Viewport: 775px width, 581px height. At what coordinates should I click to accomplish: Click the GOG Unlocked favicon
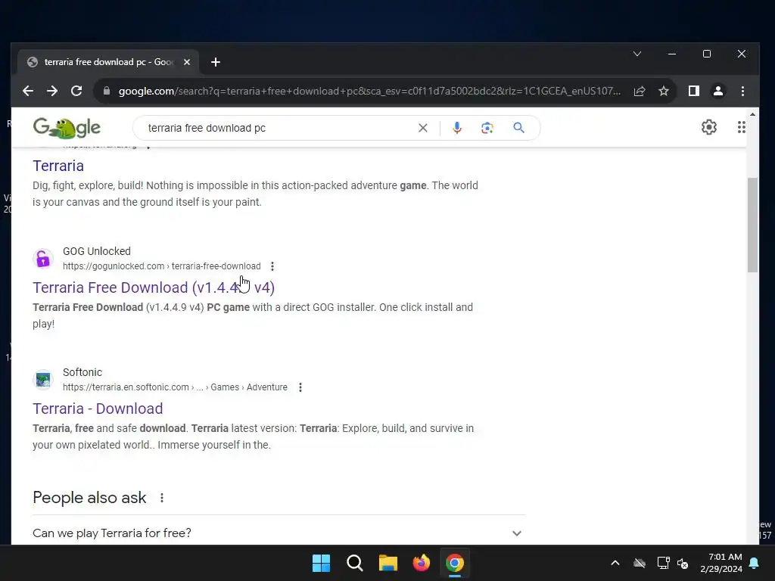click(x=43, y=259)
